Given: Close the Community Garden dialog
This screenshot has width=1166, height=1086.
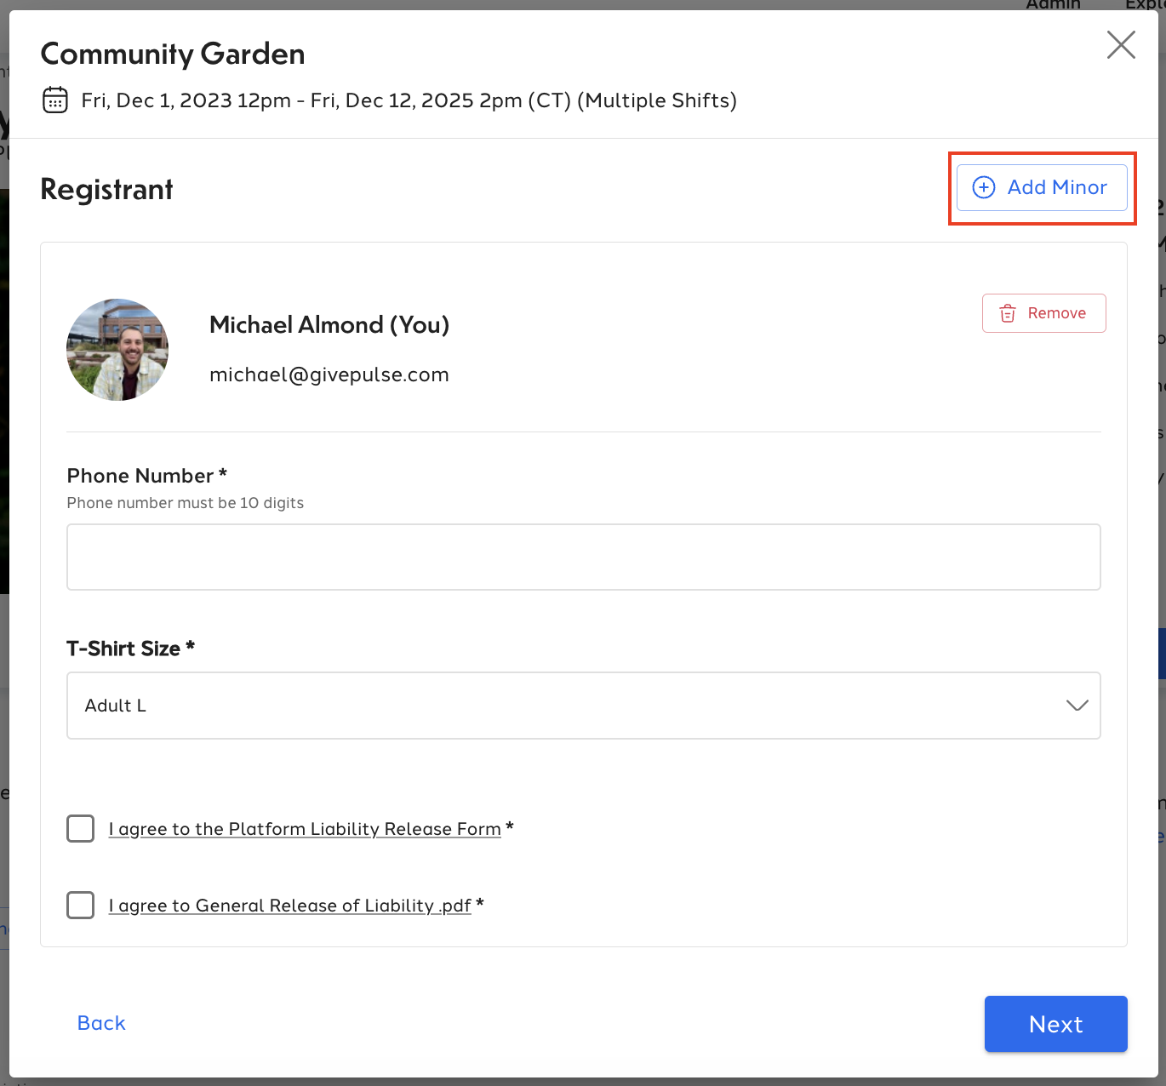Looking at the screenshot, I should pyautogui.click(x=1121, y=44).
